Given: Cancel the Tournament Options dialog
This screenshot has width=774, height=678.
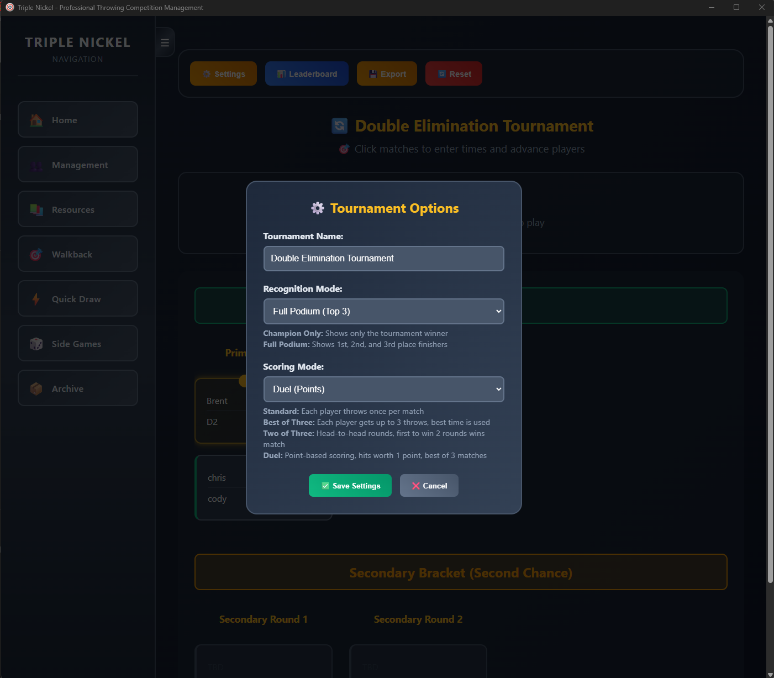Looking at the screenshot, I should pyautogui.click(x=429, y=486).
